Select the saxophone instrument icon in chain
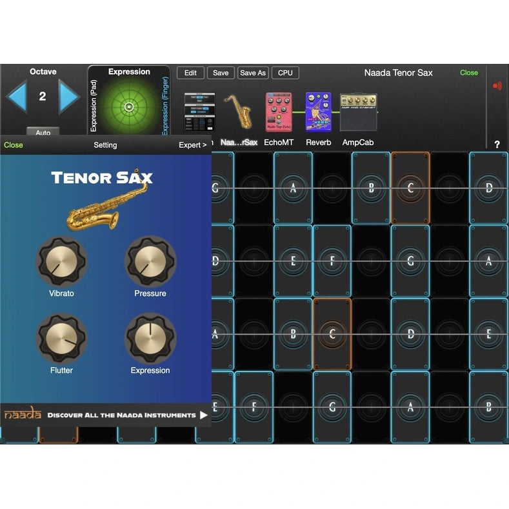 click(239, 112)
